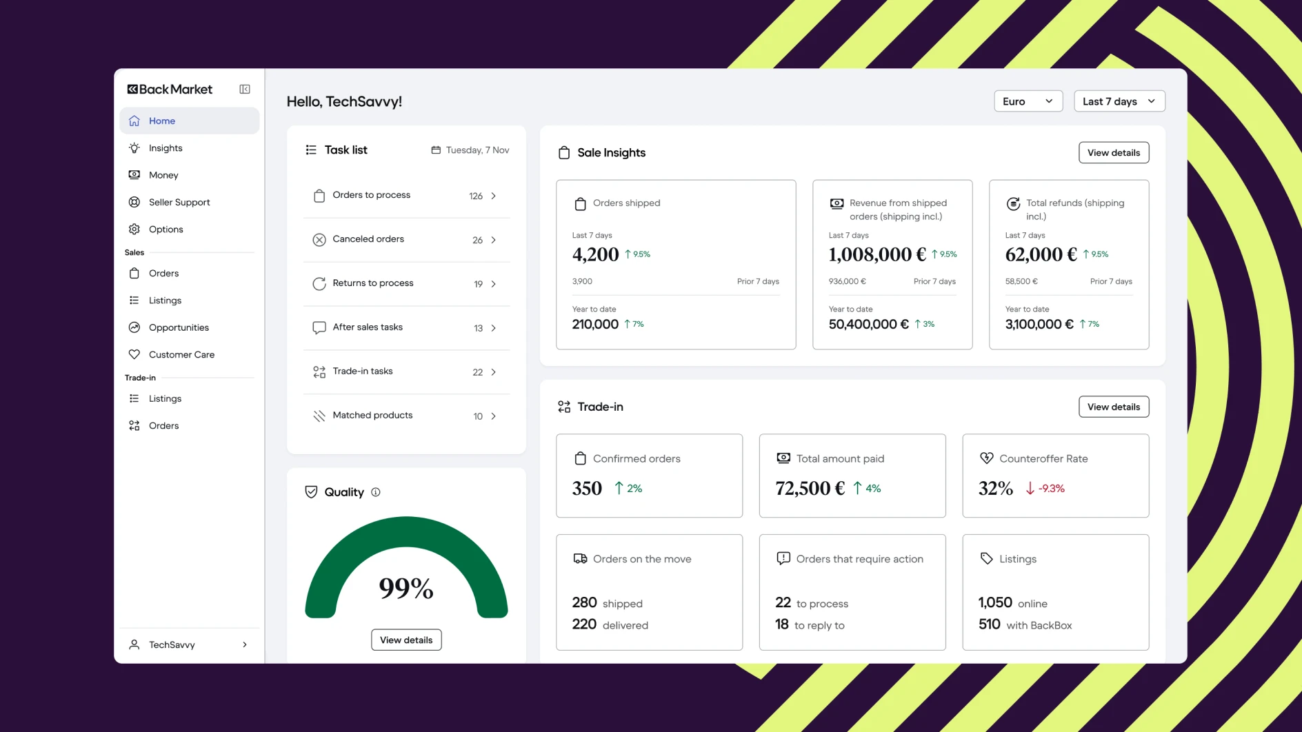The width and height of the screenshot is (1302, 732).
Task: Click '1,050 online' listings count
Action: (1012, 602)
